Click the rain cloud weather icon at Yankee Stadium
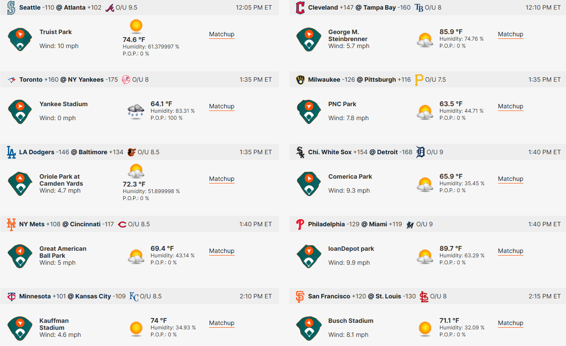This screenshot has width=566, height=346. (136, 111)
